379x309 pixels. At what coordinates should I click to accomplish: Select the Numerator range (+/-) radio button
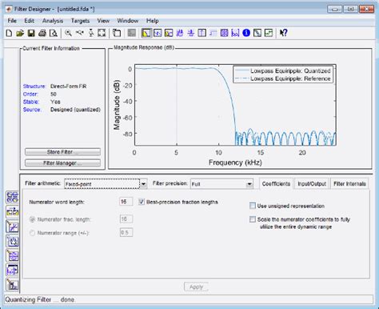coord(32,233)
